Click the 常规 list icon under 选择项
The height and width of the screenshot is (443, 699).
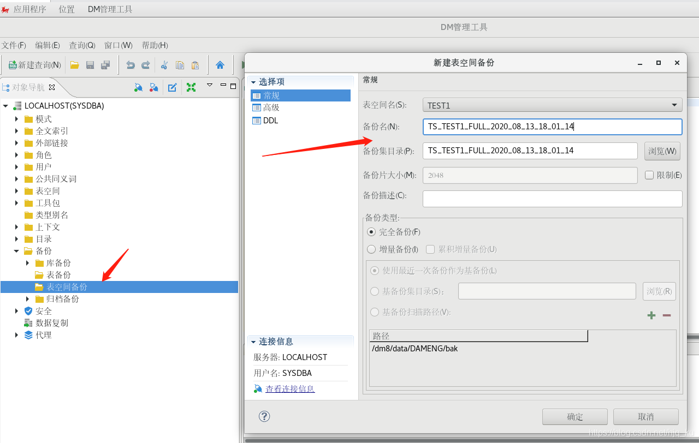tap(257, 95)
